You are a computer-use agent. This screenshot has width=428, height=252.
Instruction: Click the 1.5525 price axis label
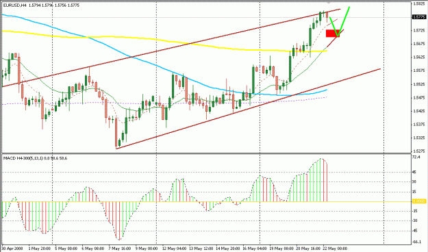click(x=419, y=84)
